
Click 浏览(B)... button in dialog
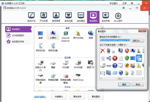point(138,41)
